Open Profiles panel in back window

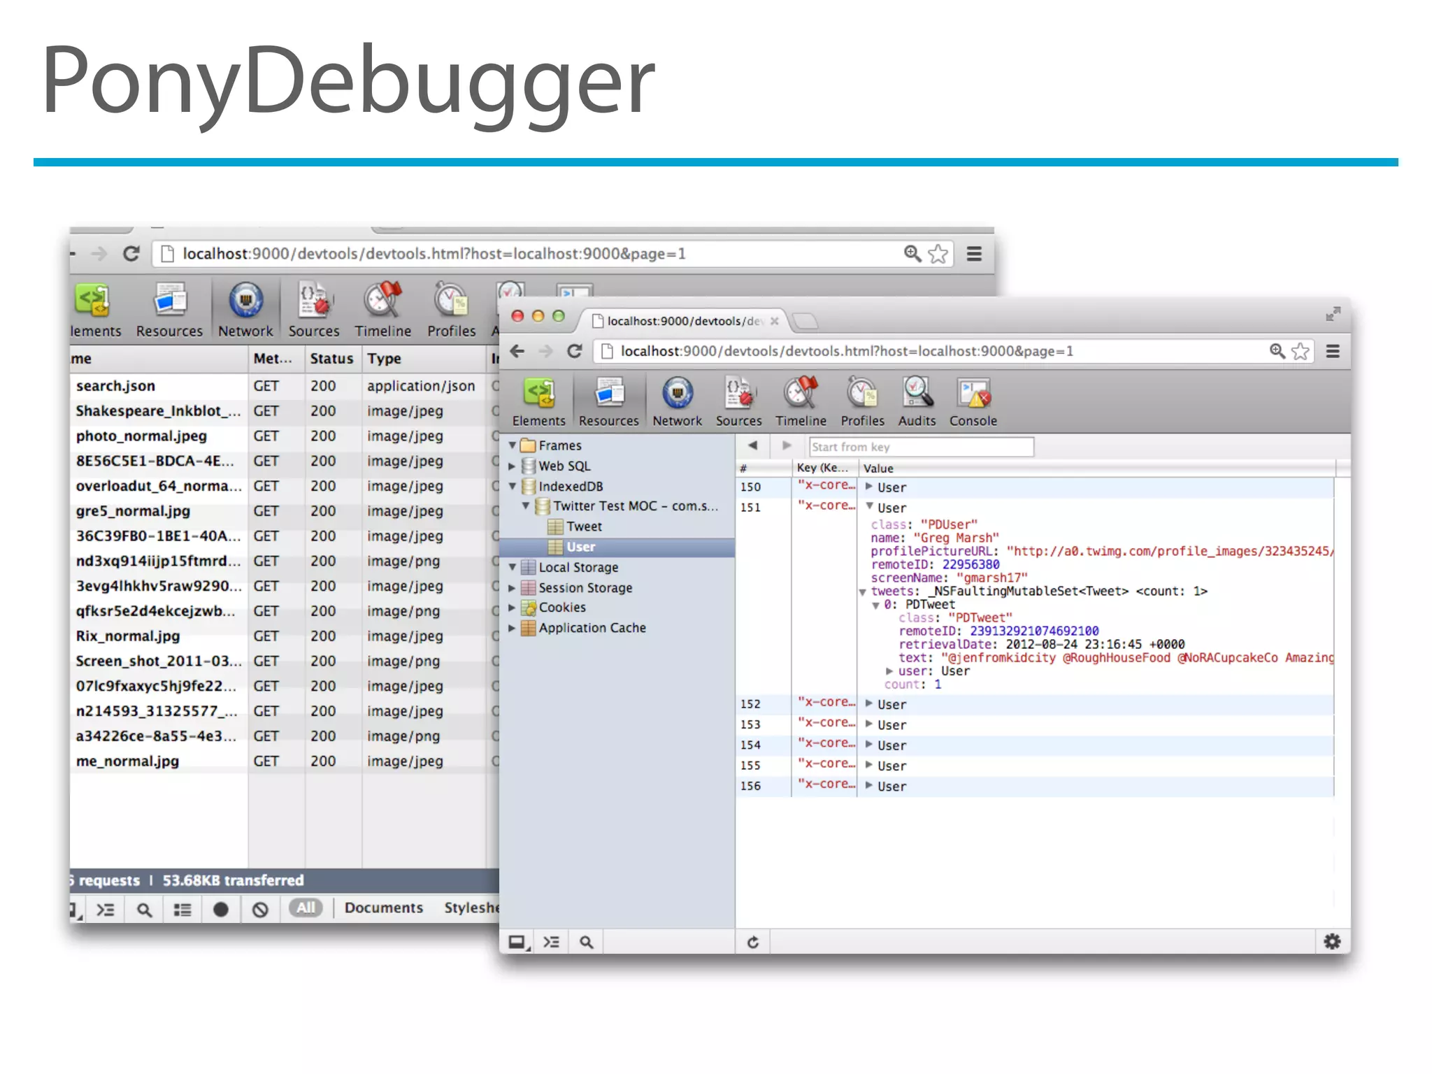coord(451,311)
